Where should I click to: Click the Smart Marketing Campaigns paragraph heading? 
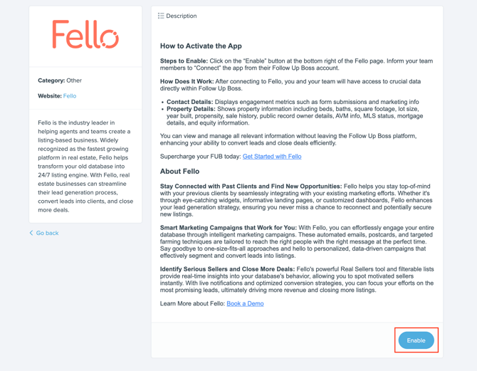[x=228, y=228]
